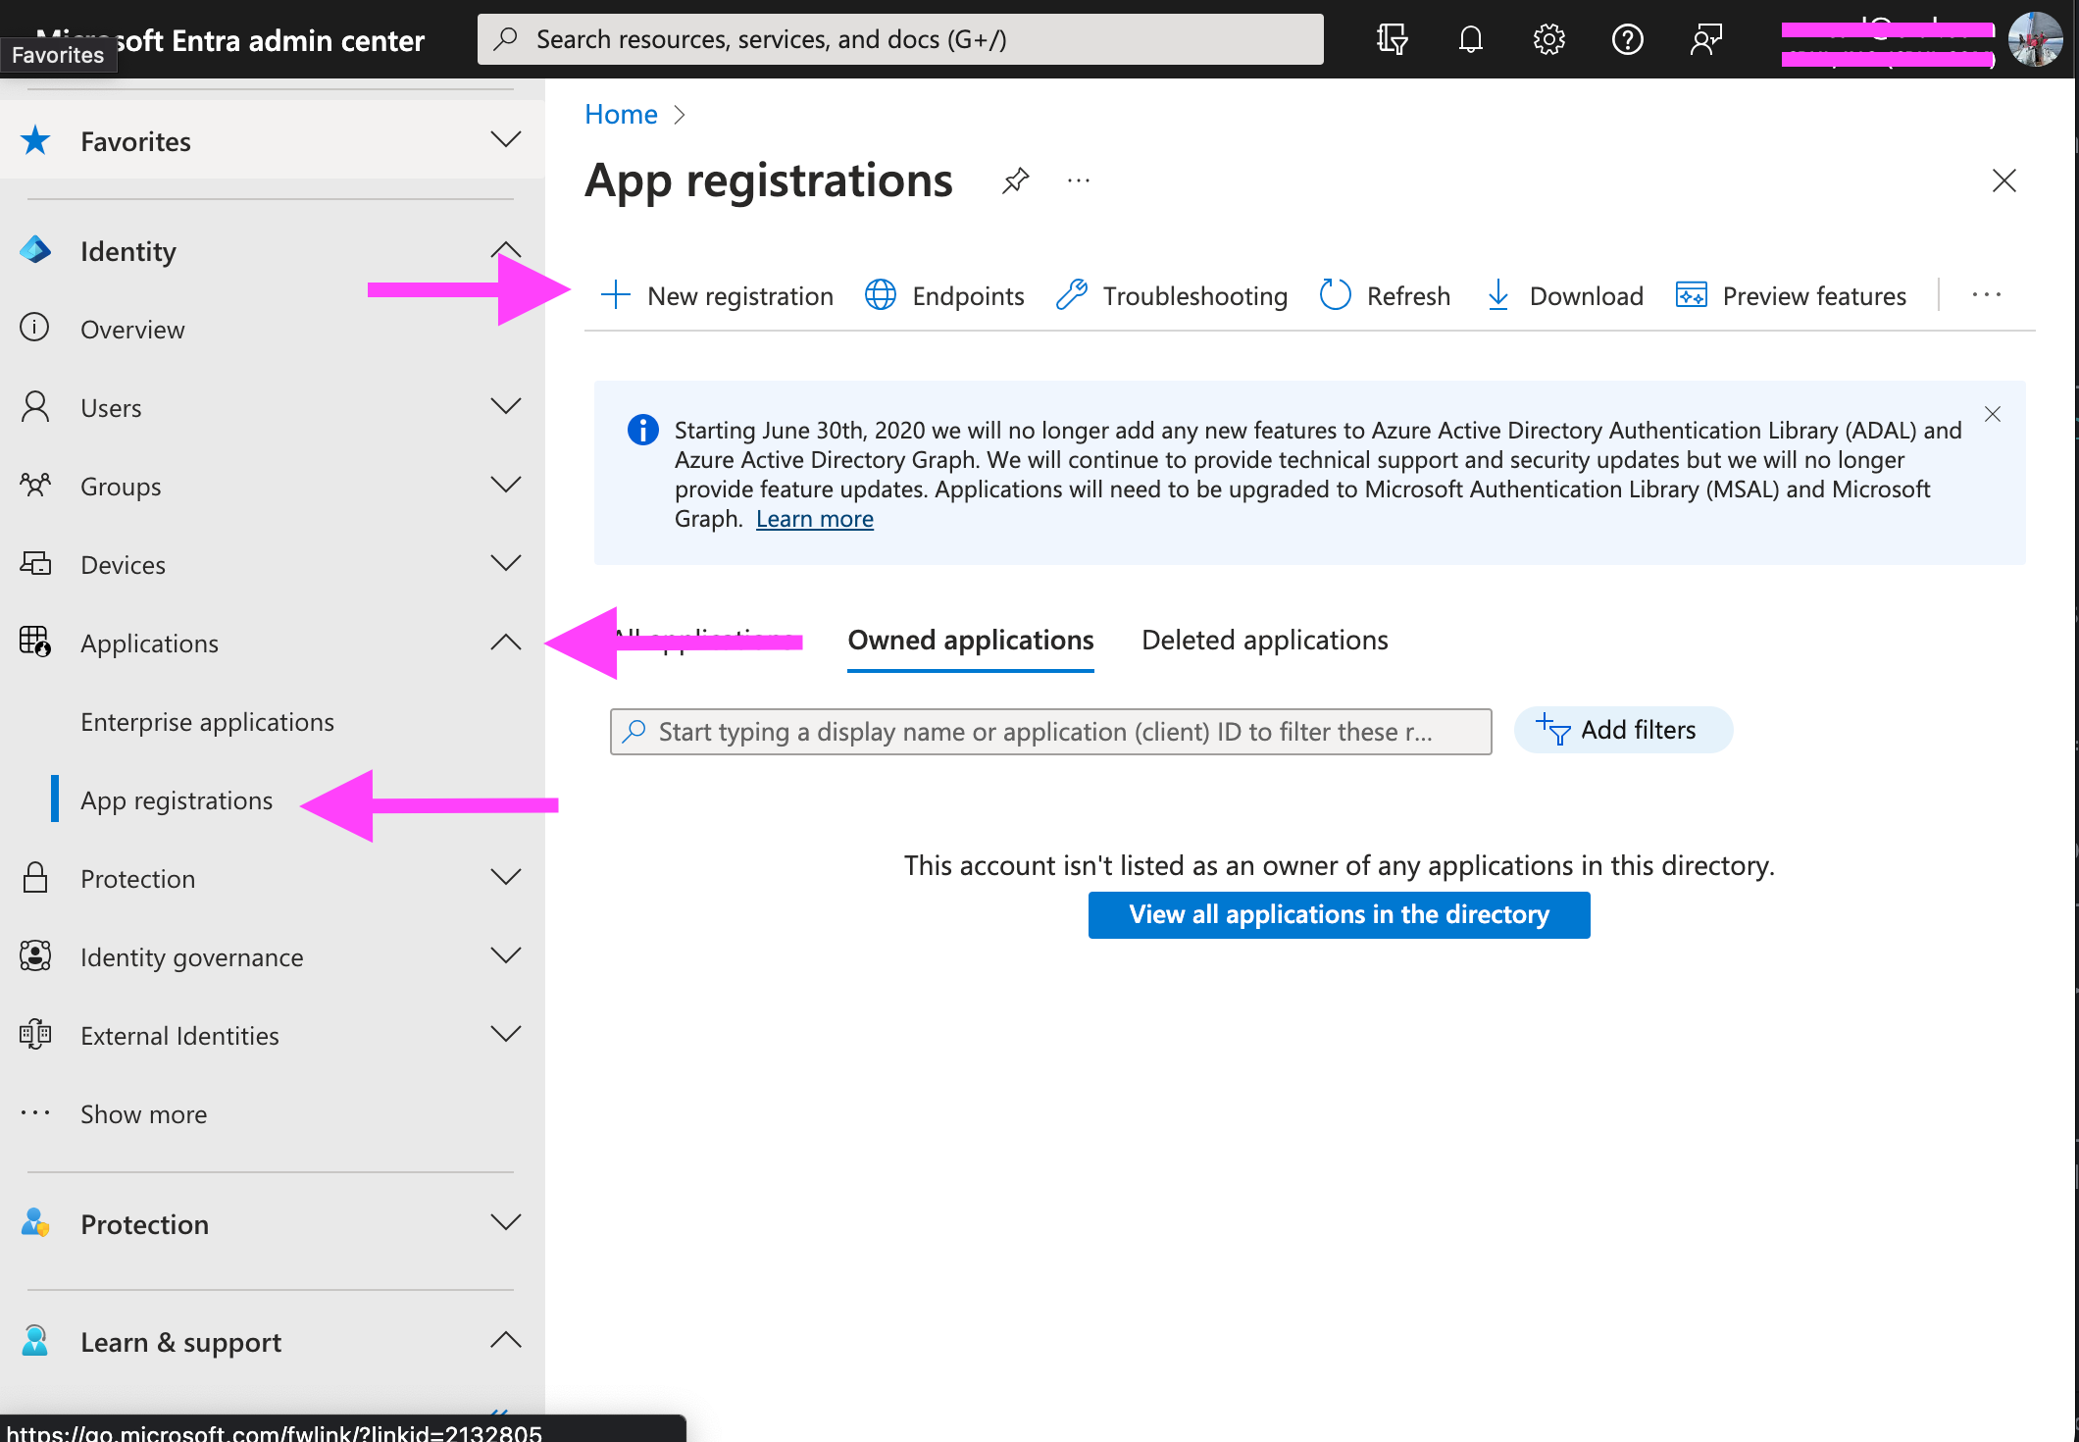Open the settings gear
2079x1442 pixels.
(x=1548, y=39)
